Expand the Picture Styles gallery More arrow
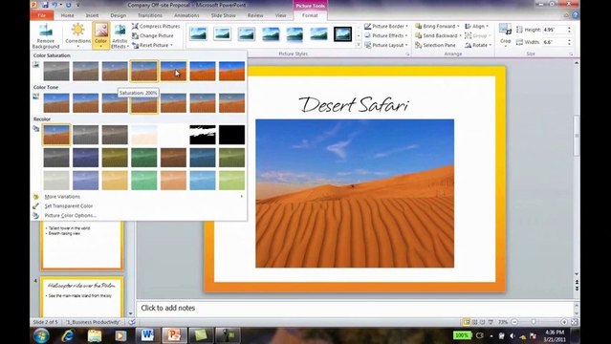Image resolution: width=611 pixels, height=344 pixels. tap(359, 45)
